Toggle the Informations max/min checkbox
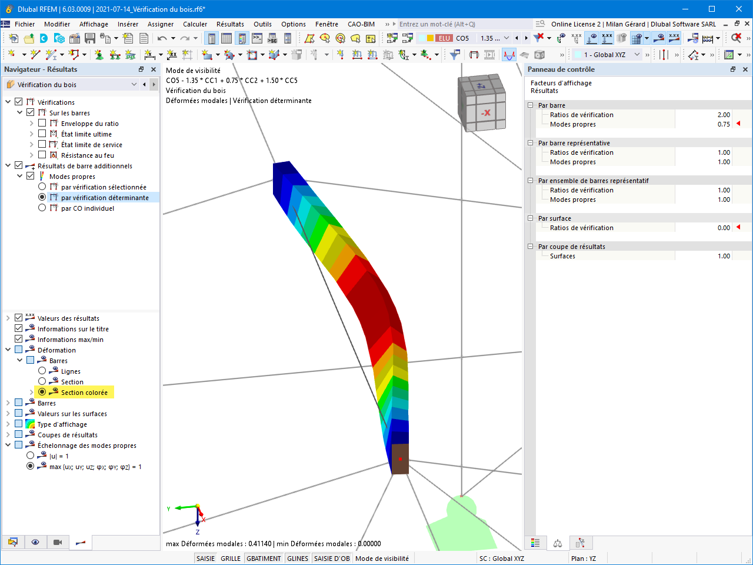Image resolution: width=753 pixels, height=565 pixels. [x=19, y=339]
